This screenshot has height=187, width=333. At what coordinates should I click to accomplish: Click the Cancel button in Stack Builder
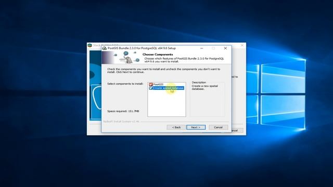point(237,130)
